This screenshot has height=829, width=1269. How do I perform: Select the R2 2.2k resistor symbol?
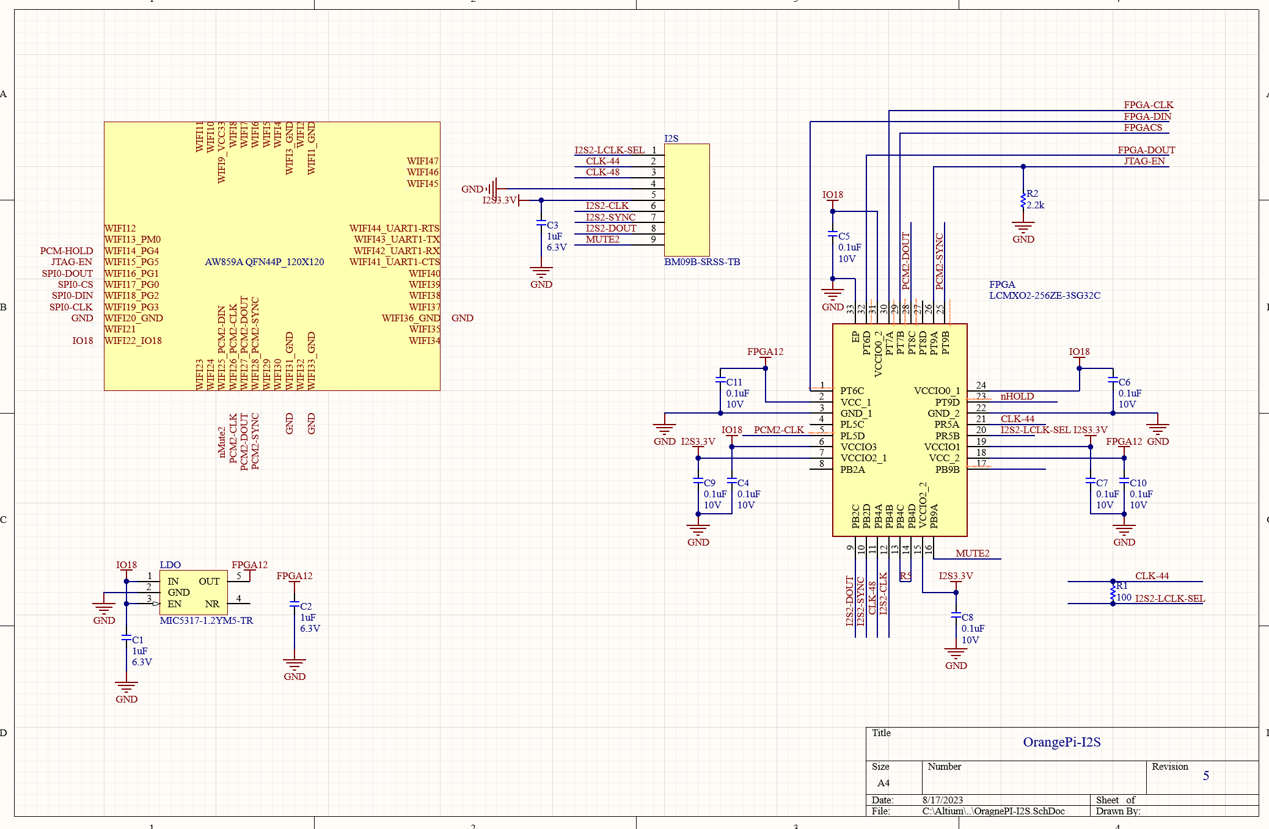click(x=1023, y=200)
